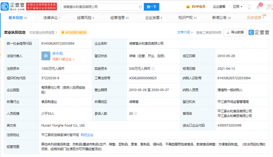Select approval date 2021-04-13
The width and height of the screenshot is (273, 157).
pos(226,69)
